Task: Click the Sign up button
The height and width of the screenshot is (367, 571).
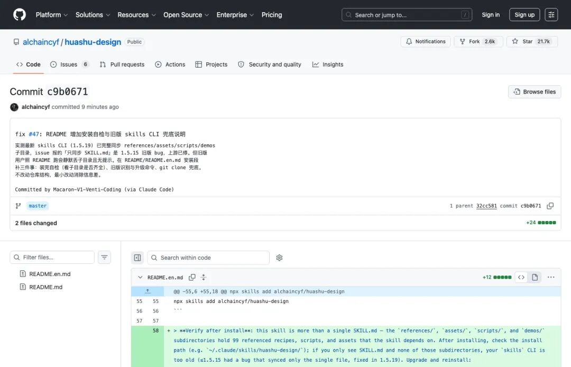Action: [524, 15]
